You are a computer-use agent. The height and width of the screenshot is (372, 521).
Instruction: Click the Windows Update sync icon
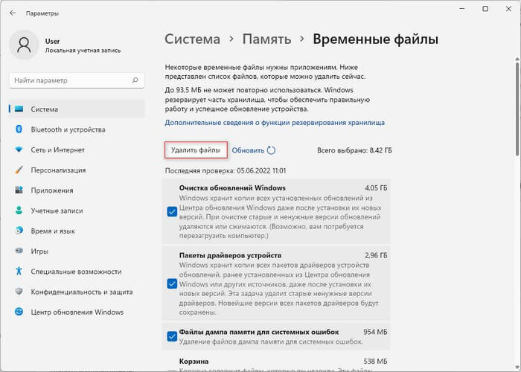pos(19,312)
